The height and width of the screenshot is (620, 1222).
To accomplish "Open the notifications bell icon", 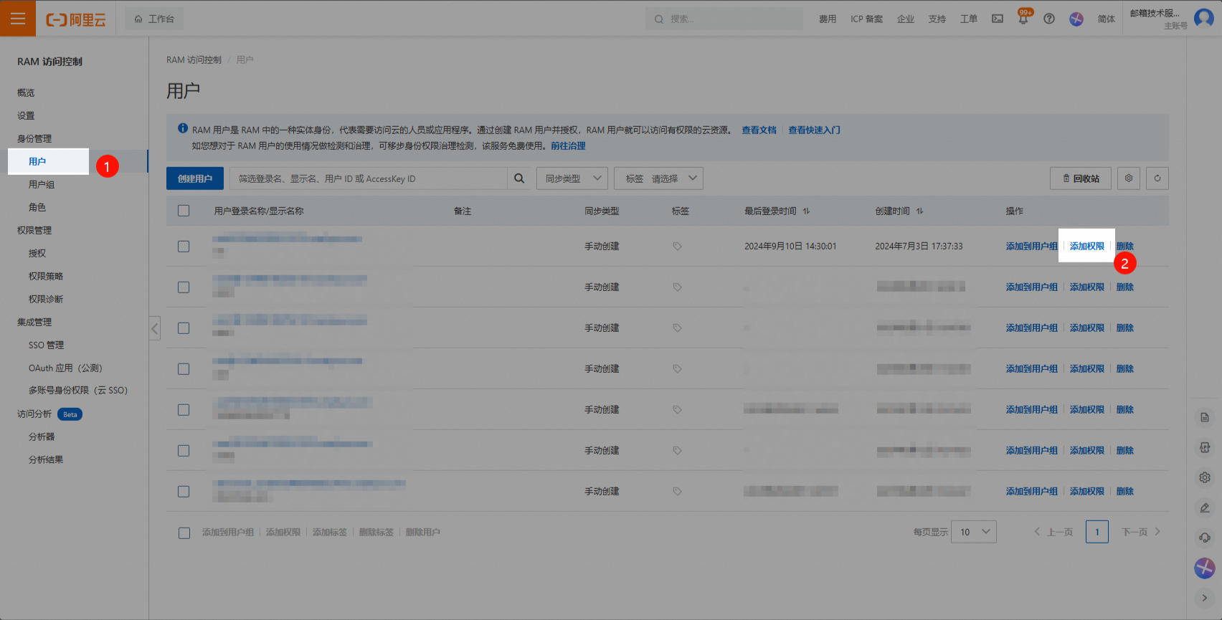I will pyautogui.click(x=1023, y=19).
